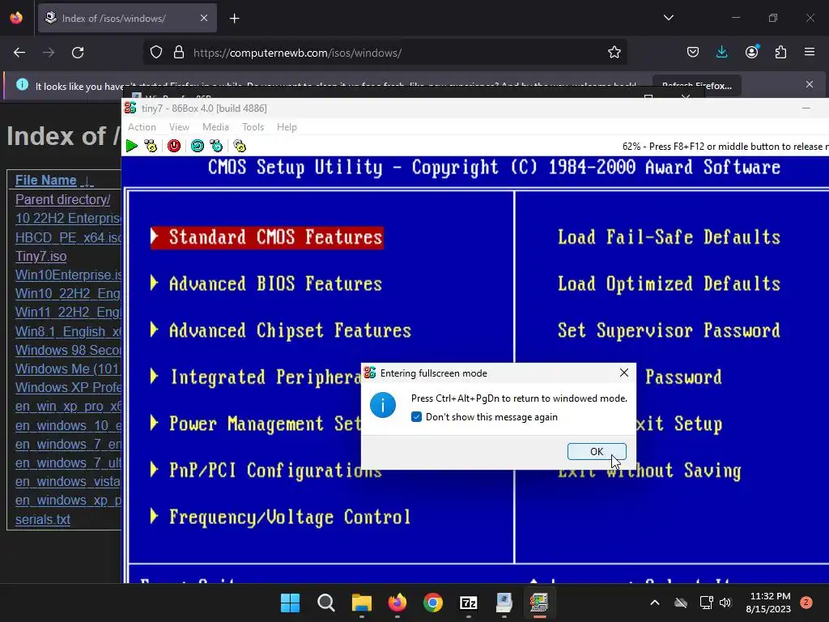Click the File Name column header link
The image size is (829, 622).
tap(46, 181)
